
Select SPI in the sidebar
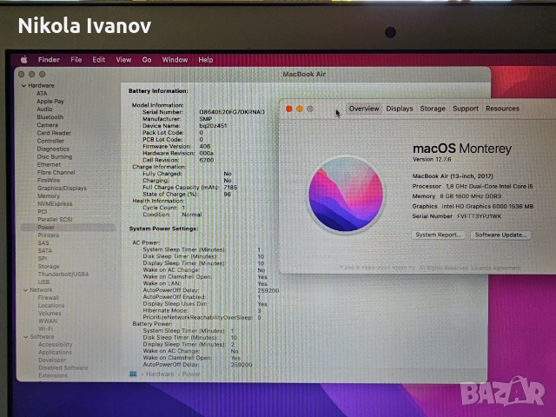point(43,259)
